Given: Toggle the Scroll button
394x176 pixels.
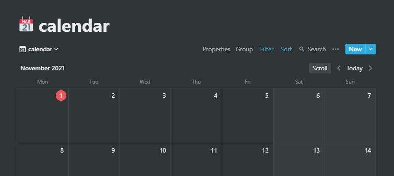Looking at the screenshot, I should (x=320, y=68).
